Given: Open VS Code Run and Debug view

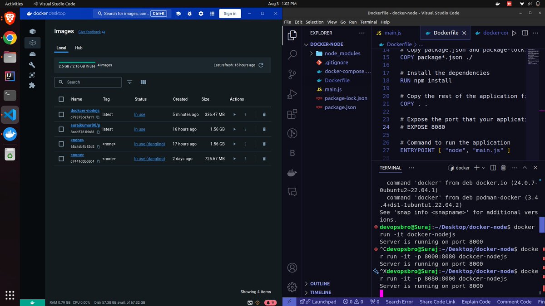Looking at the screenshot, I should coord(292,94).
